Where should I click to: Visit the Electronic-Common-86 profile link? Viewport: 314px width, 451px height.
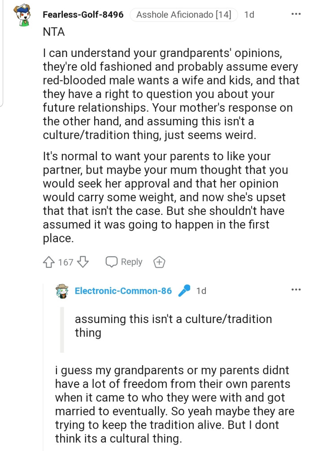click(x=123, y=291)
